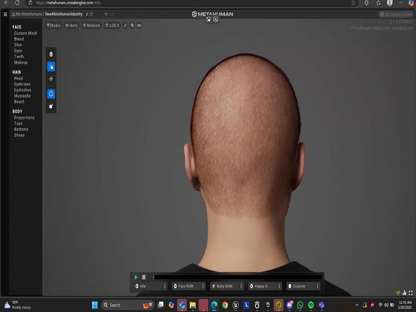Open Epic Games Launcher from the taskbar
416x312 pixels.
(267, 305)
